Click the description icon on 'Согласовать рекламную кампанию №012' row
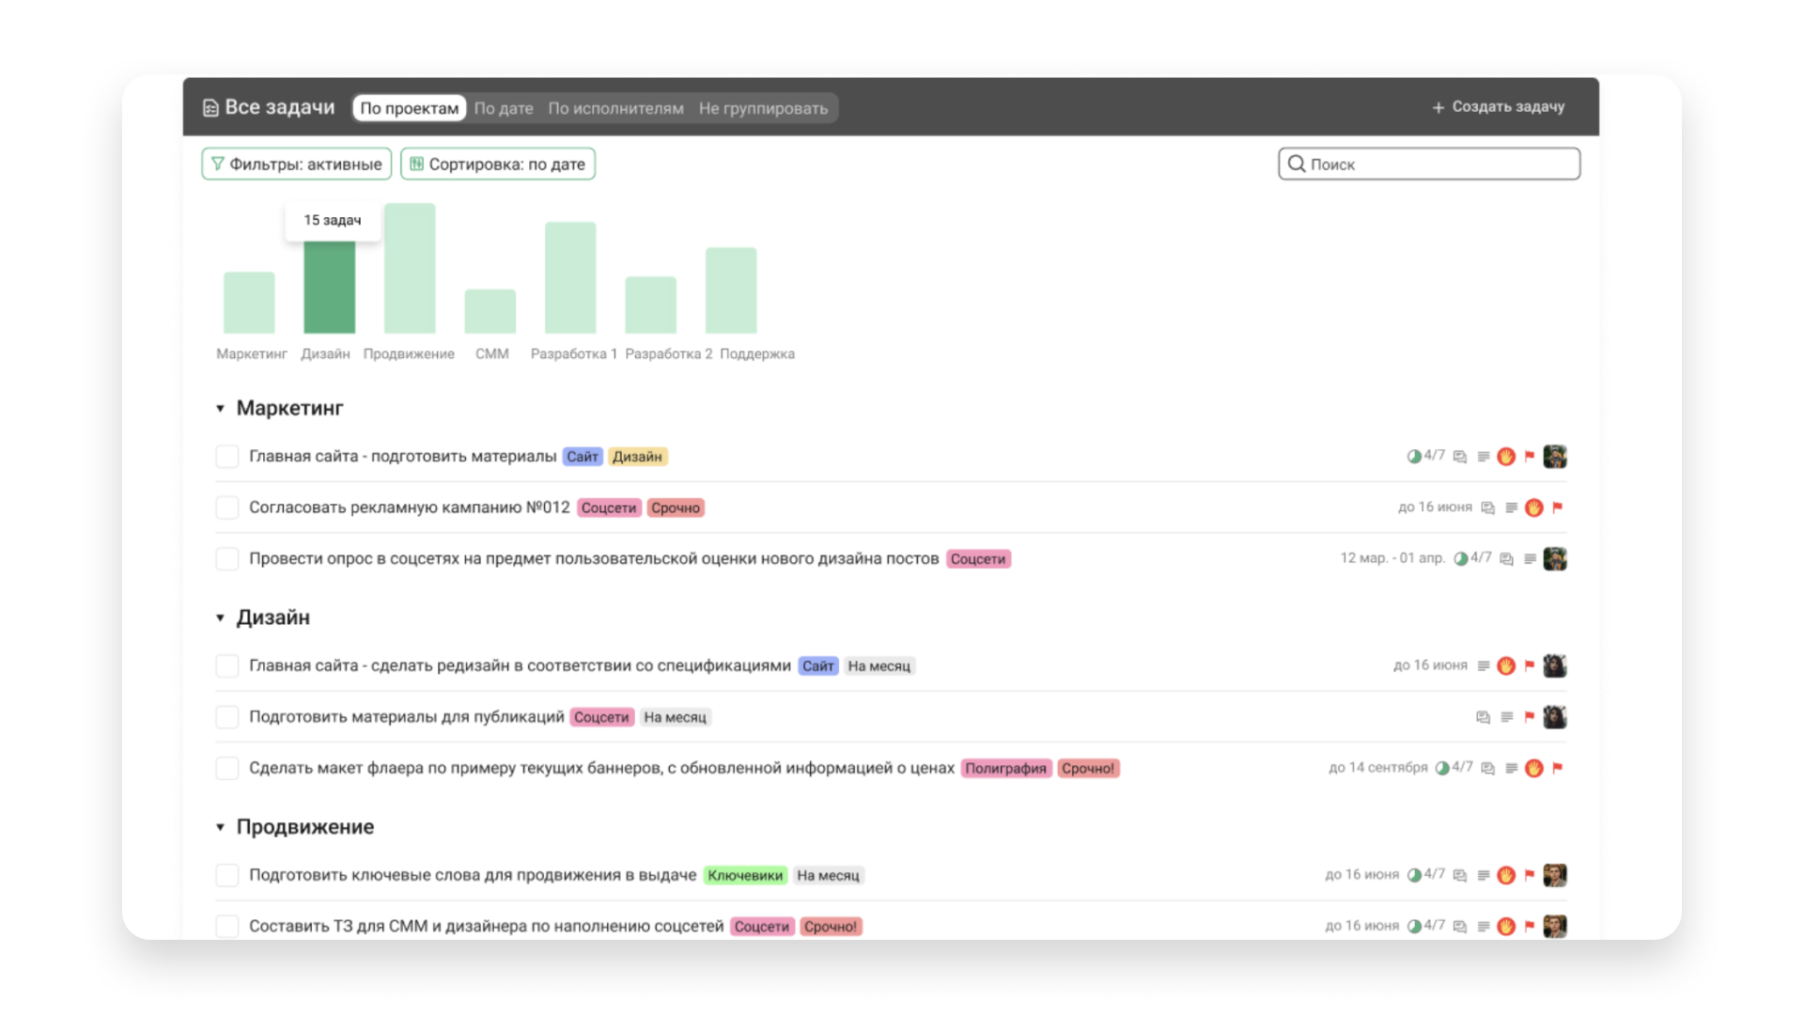 pyautogui.click(x=1511, y=507)
